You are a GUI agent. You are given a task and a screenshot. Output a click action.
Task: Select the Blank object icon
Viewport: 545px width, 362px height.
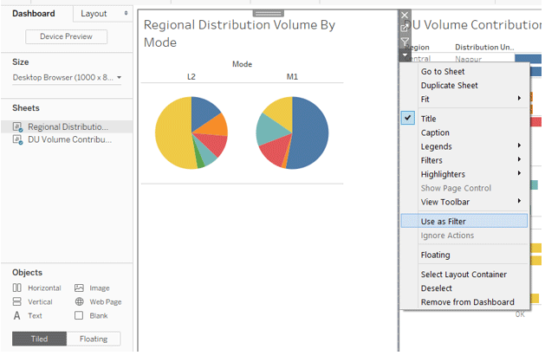(80, 315)
